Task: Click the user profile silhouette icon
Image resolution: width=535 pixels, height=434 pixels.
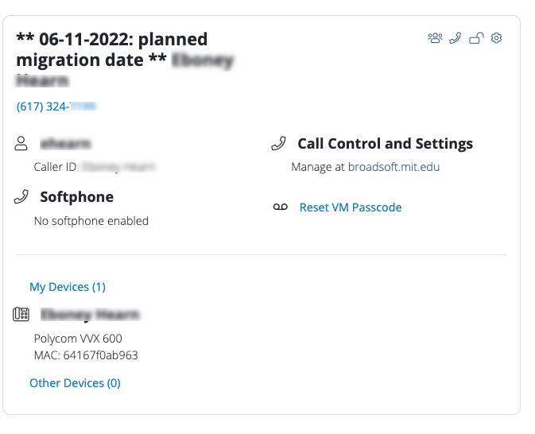Action: pos(21,143)
